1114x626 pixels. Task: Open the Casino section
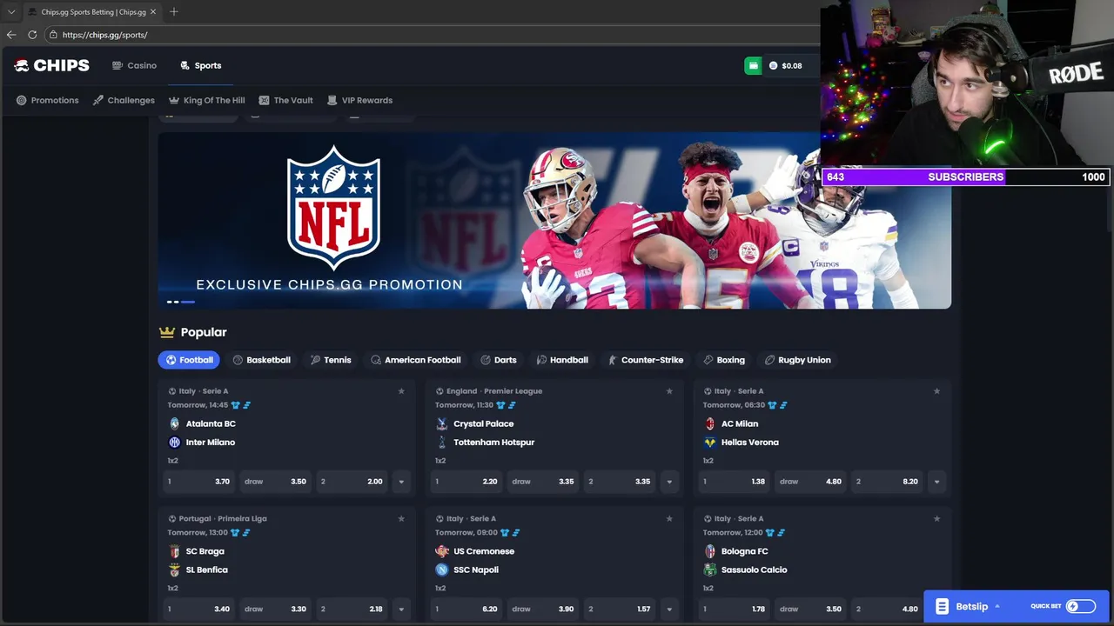click(134, 65)
